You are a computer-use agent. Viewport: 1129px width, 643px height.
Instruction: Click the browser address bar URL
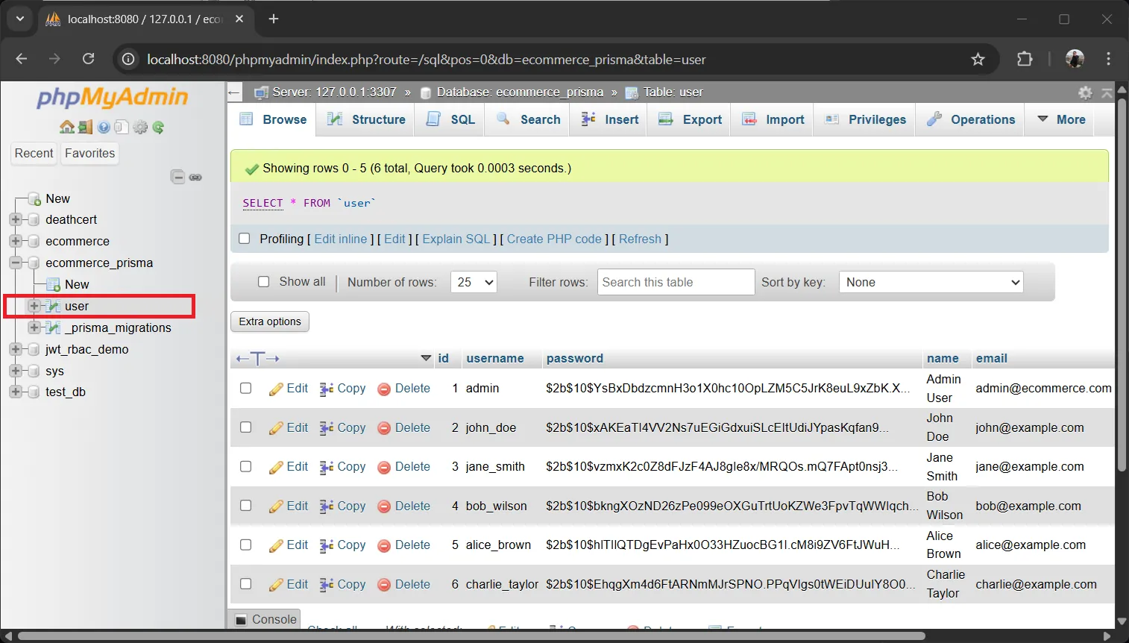coord(426,59)
